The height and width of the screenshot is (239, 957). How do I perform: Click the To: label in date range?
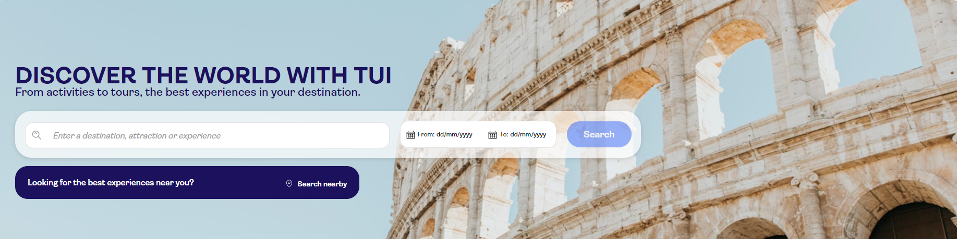point(504,134)
